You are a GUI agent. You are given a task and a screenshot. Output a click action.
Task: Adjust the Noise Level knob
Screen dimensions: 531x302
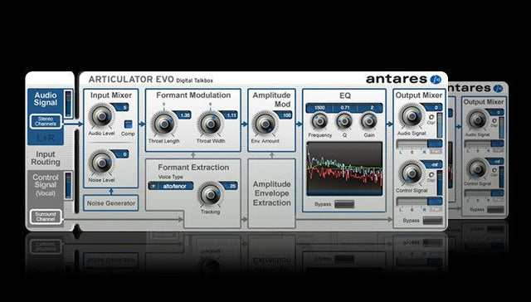(101, 163)
